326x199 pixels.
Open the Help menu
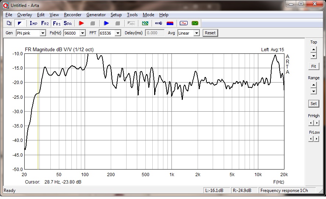(164, 15)
